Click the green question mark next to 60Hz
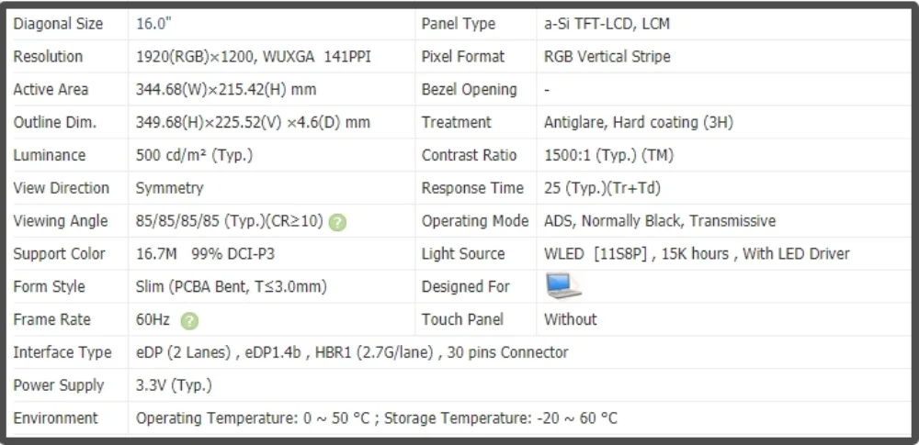 pyautogui.click(x=189, y=321)
